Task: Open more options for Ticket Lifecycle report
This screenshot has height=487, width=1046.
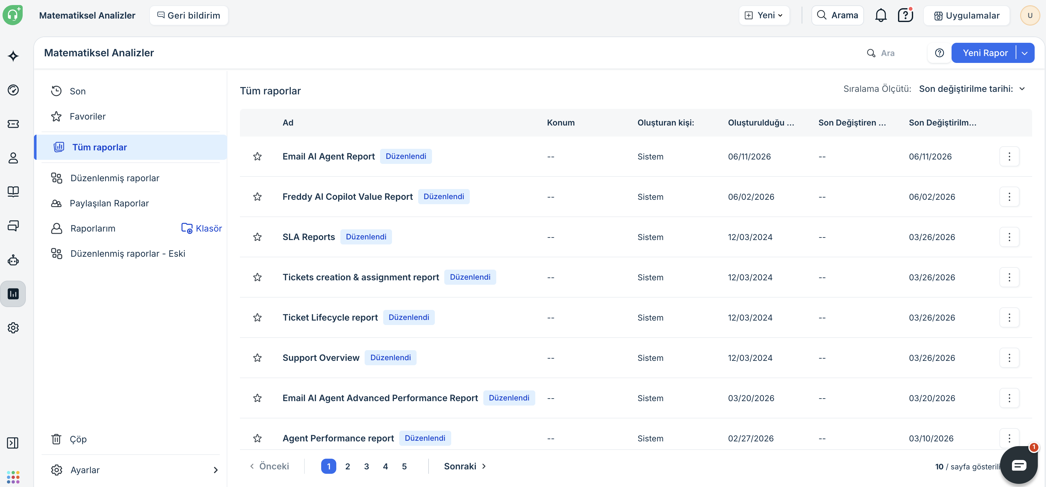Action: [1009, 317]
